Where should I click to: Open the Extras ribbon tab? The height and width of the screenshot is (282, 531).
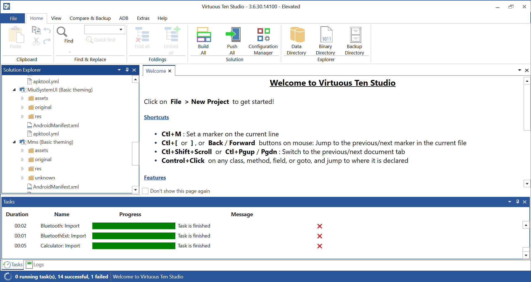(x=143, y=18)
